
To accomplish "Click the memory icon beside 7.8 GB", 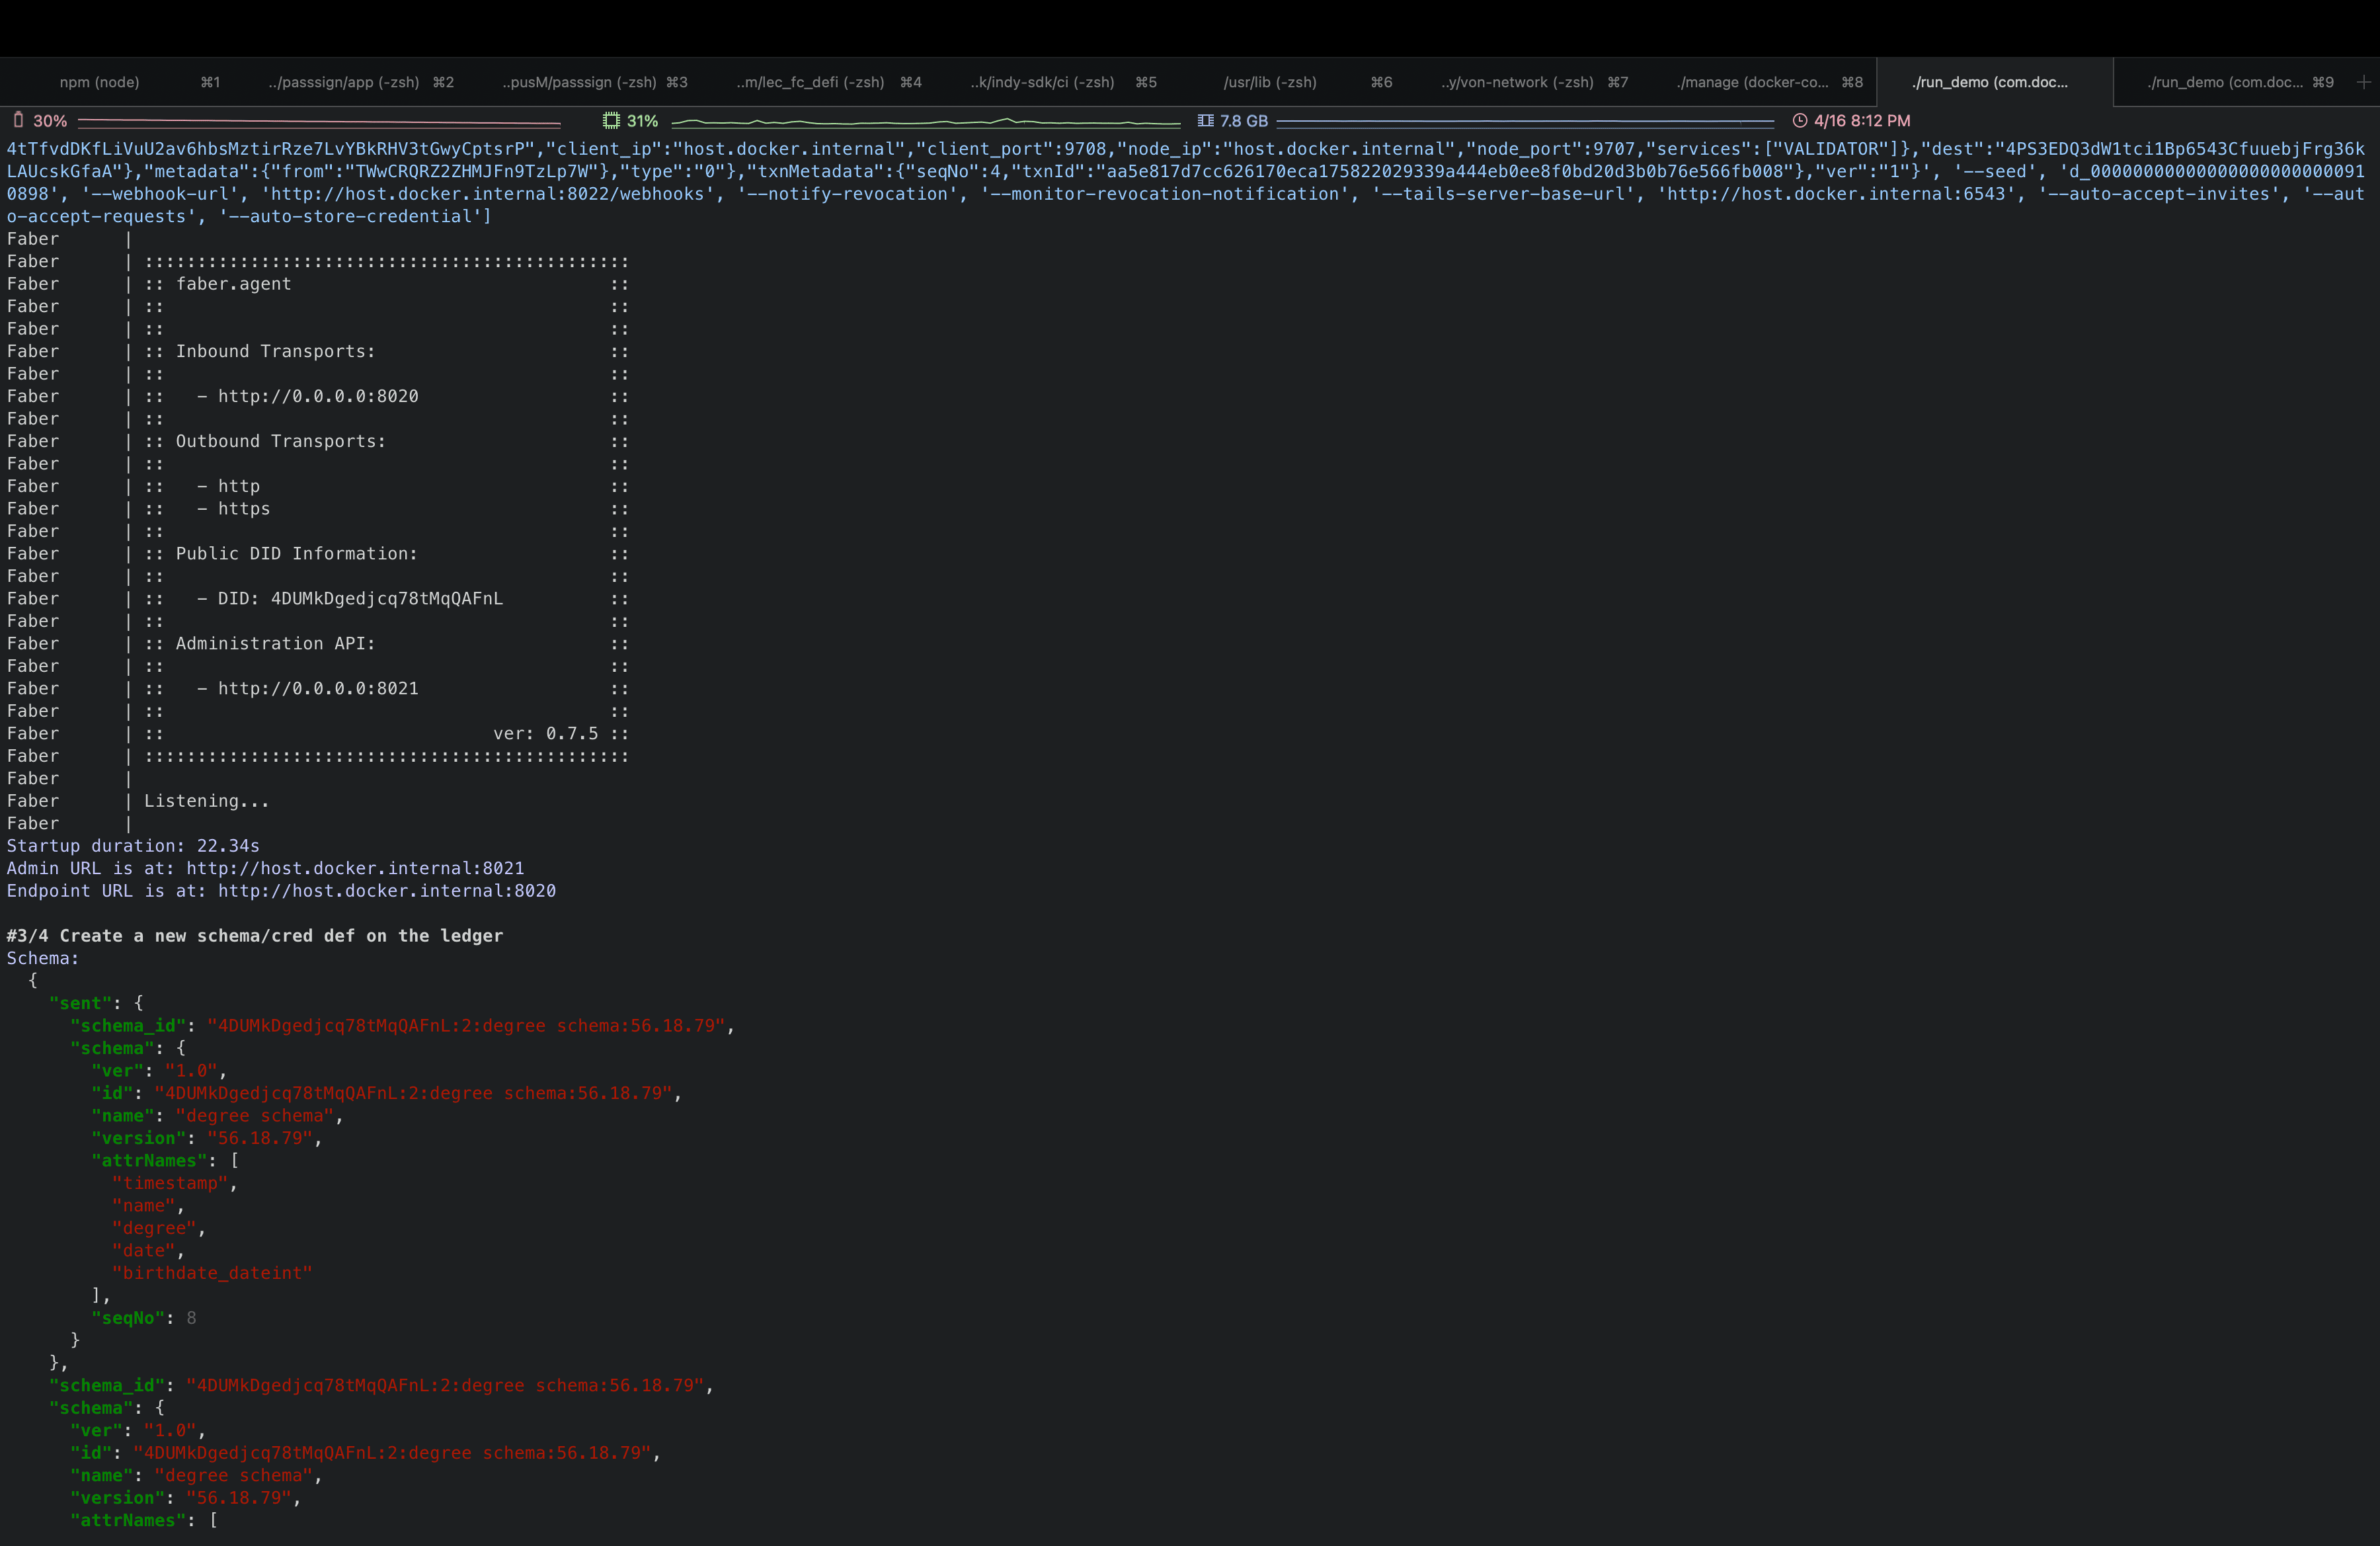I will coord(1205,120).
